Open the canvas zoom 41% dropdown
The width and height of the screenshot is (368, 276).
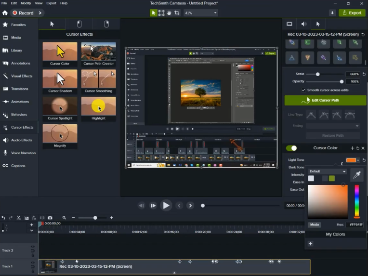tap(200, 13)
